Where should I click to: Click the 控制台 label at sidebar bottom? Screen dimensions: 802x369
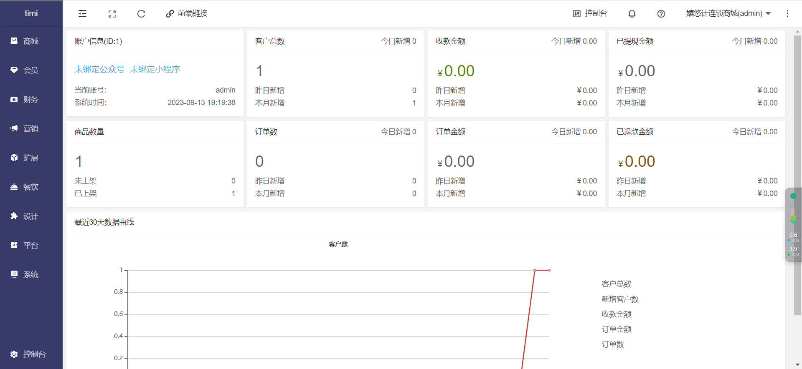tap(35, 354)
